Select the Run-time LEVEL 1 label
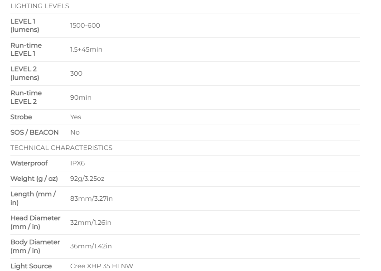The width and height of the screenshot is (381, 271). 26,49
